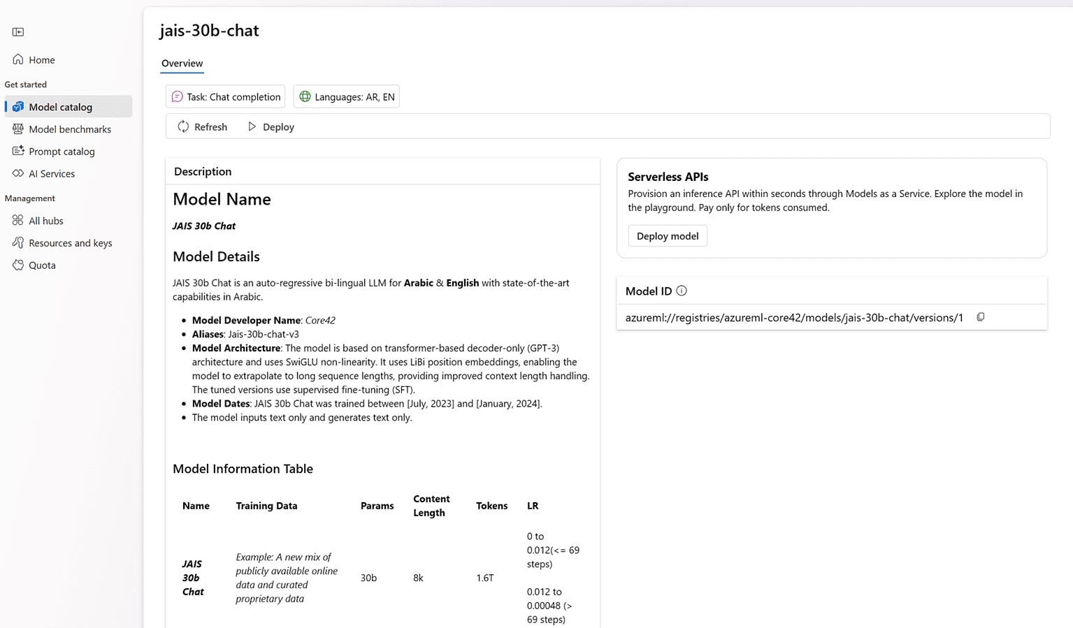Copy the Model ID
The image size is (1073, 628).
point(980,316)
